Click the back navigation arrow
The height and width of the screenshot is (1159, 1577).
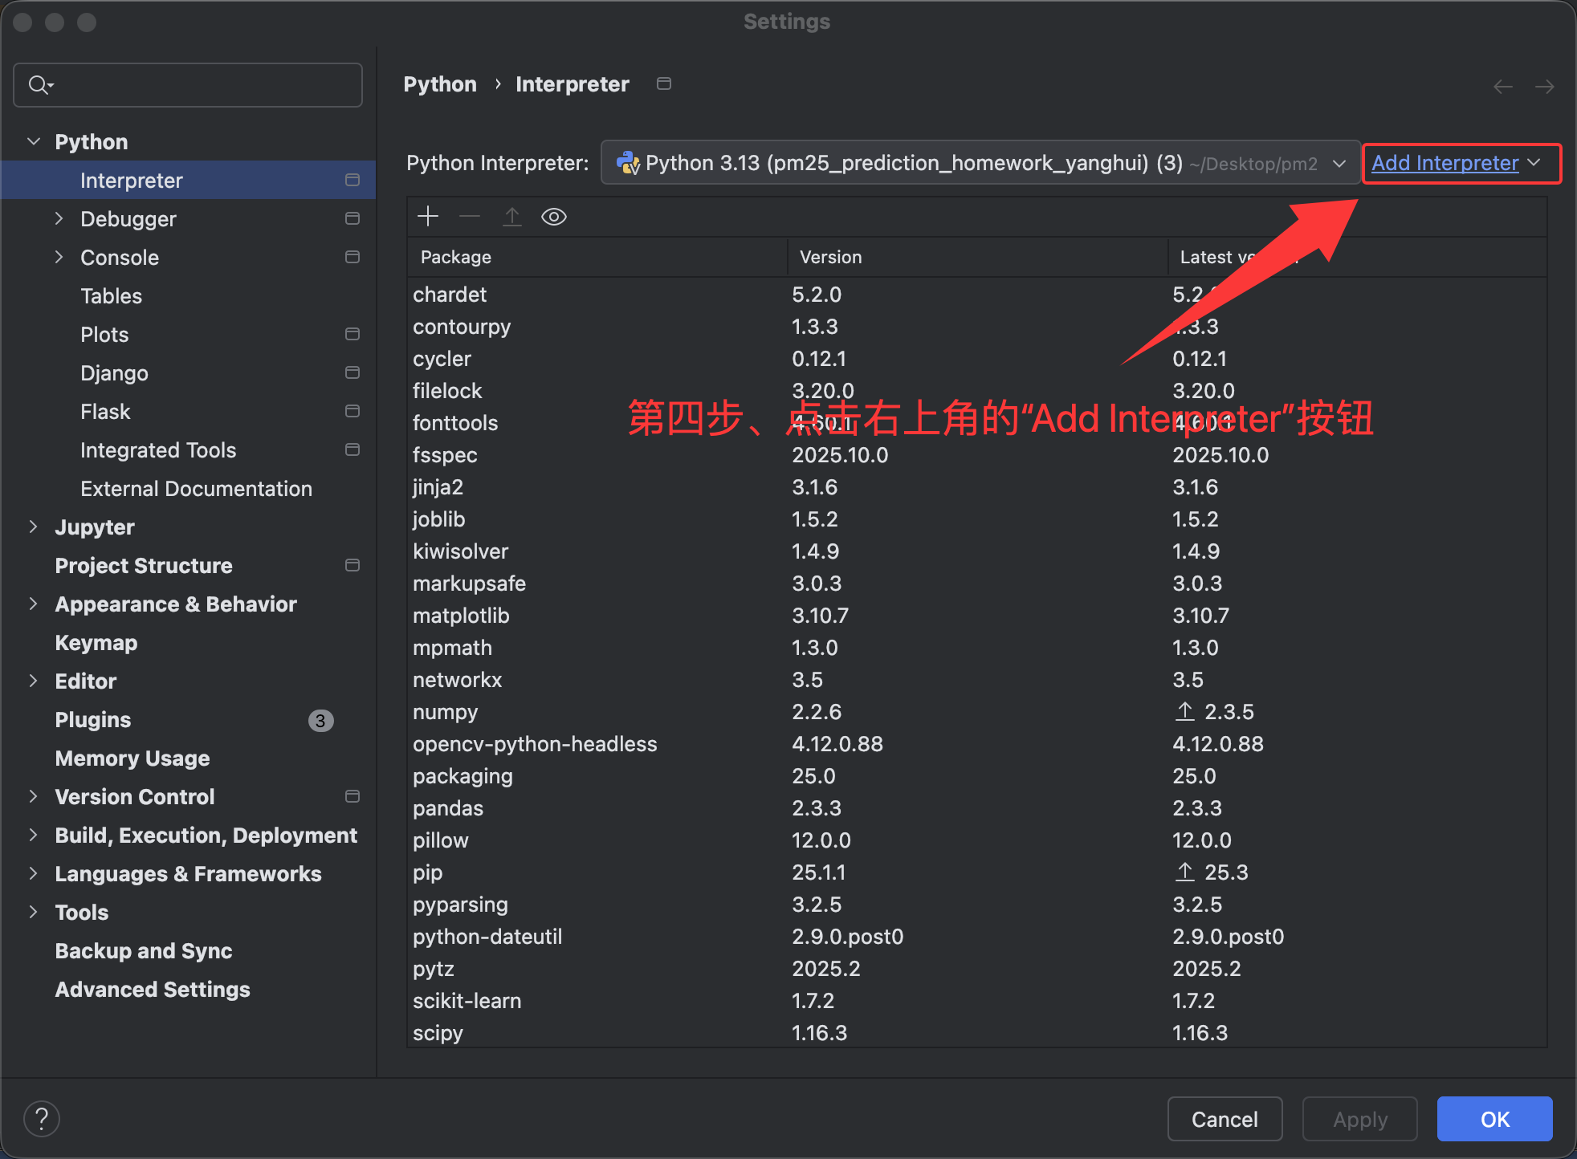click(1502, 87)
